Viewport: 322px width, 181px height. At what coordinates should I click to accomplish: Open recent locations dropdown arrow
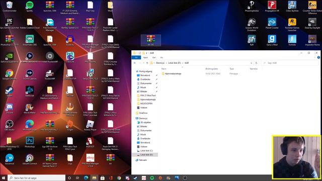pyautogui.click(x=143, y=63)
